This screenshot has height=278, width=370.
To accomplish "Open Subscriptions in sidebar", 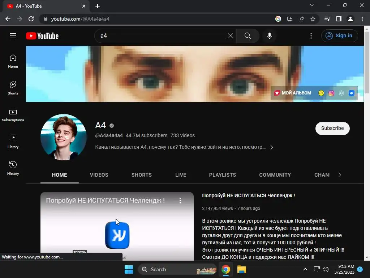I will 13,114.
